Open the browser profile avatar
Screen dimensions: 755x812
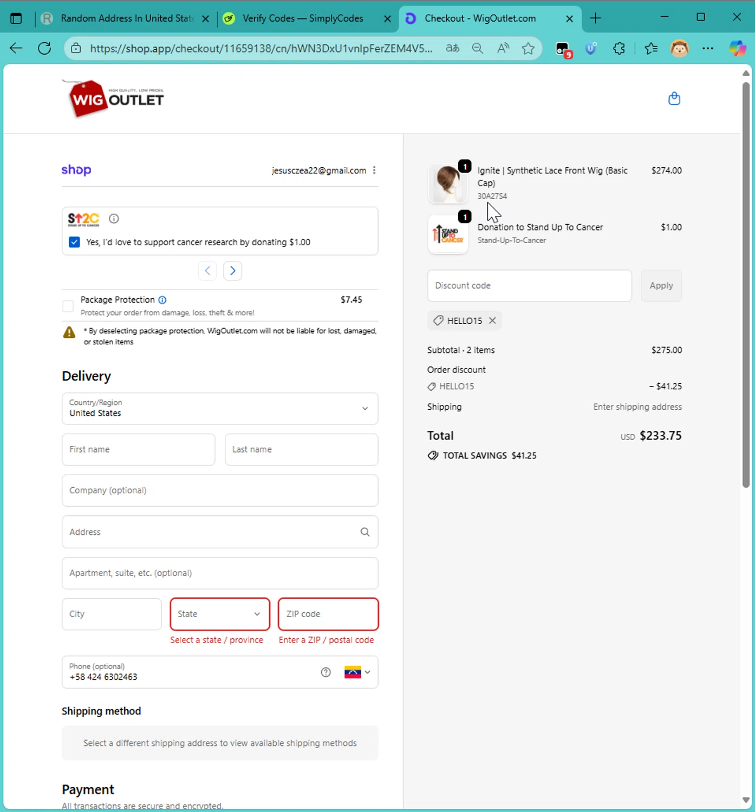679,48
